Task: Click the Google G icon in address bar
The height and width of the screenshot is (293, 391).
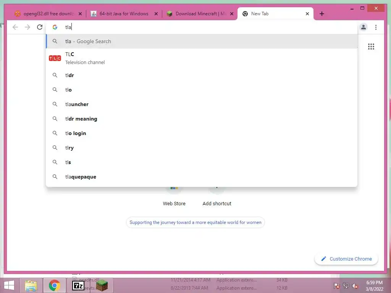Action: click(x=55, y=27)
